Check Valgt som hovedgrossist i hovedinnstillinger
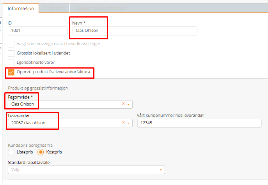This screenshot has width=268, height=185. point(11,44)
